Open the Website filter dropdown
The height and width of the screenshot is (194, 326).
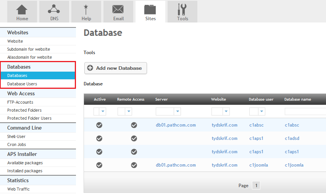(221, 111)
